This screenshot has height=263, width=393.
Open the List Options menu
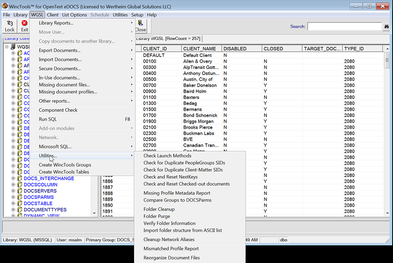pyautogui.click(x=74, y=15)
